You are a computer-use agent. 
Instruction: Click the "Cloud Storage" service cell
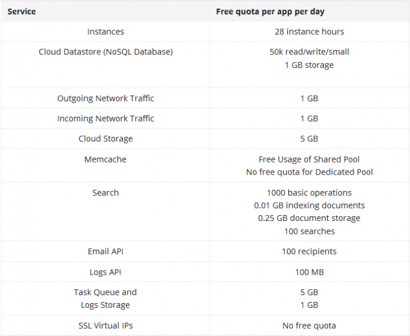105,138
